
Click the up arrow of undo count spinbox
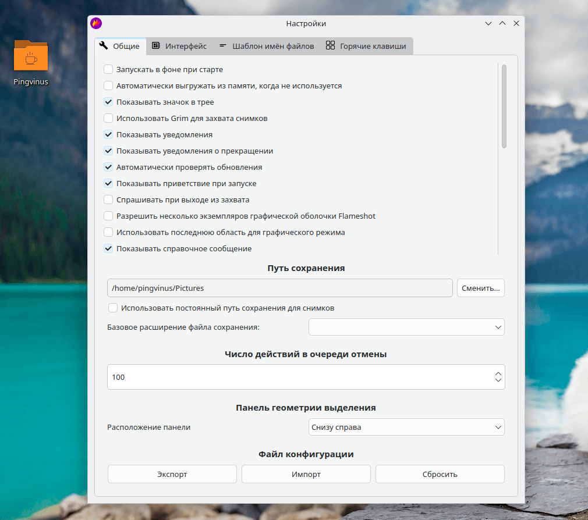point(498,373)
